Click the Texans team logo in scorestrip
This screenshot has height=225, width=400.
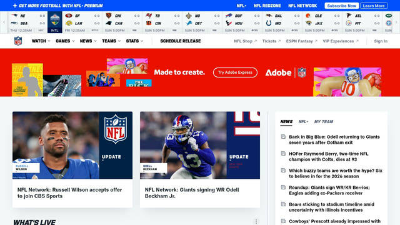[229, 23]
